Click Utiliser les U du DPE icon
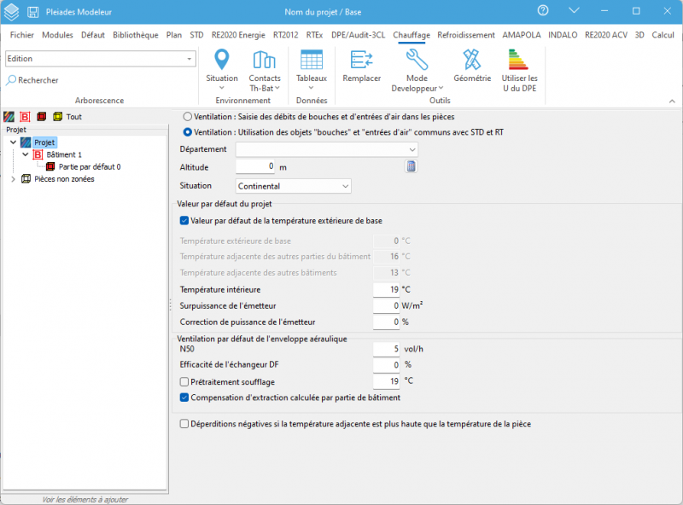This screenshot has width=683, height=505. tap(518, 60)
